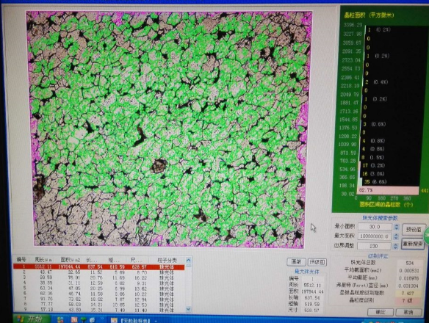Viewport: 429px width, 323px height.
Task: Click the 重新搜索 search again button
Action: (413, 244)
